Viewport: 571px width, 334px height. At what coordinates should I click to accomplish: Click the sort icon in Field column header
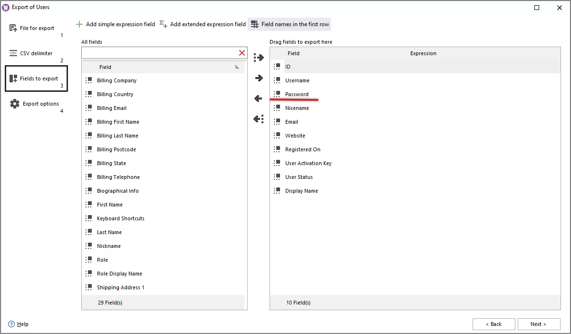[x=237, y=67]
